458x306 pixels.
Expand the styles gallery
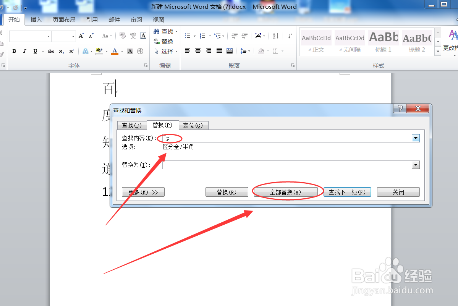point(438,51)
